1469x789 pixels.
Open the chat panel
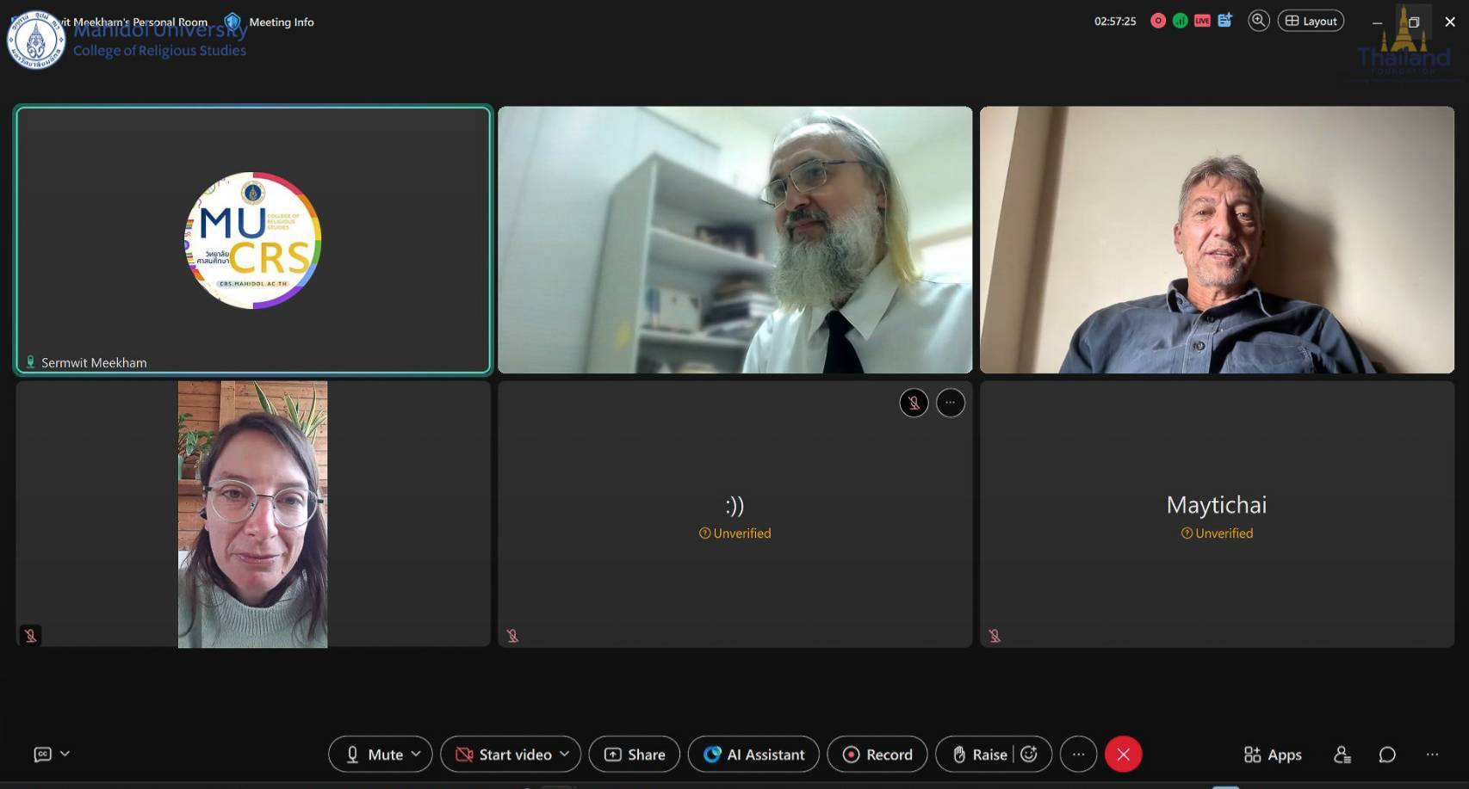tap(1386, 755)
